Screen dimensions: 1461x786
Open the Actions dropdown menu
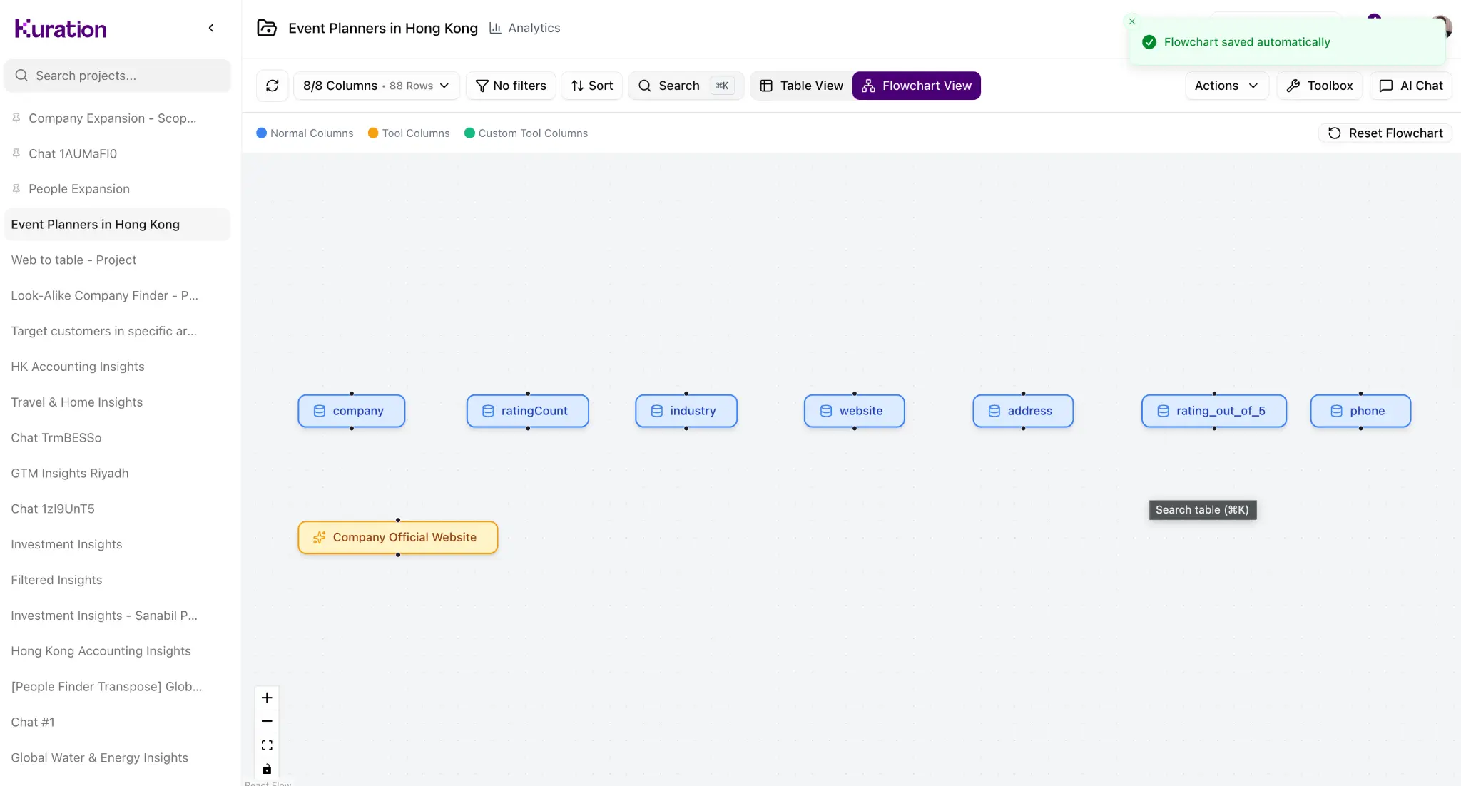[1226, 86]
